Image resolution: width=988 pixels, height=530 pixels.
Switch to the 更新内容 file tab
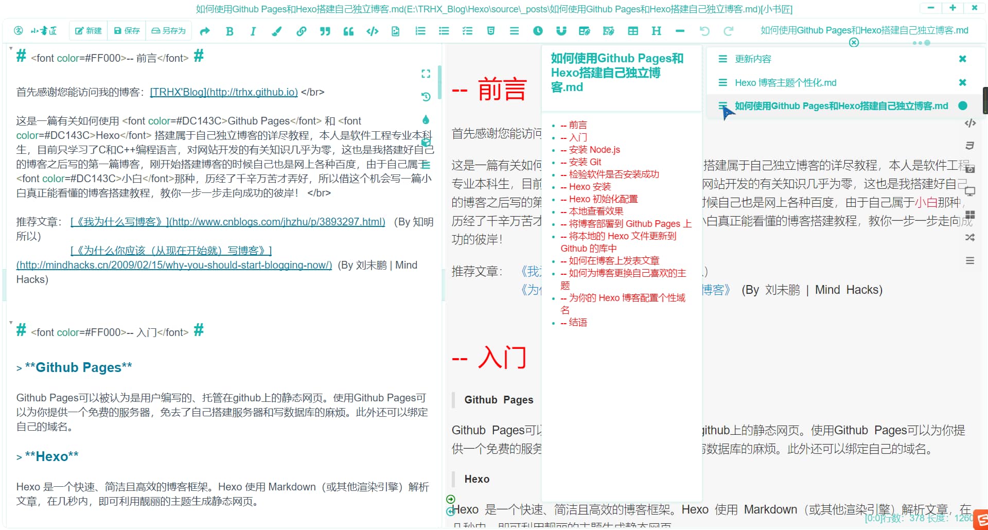(x=753, y=59)
